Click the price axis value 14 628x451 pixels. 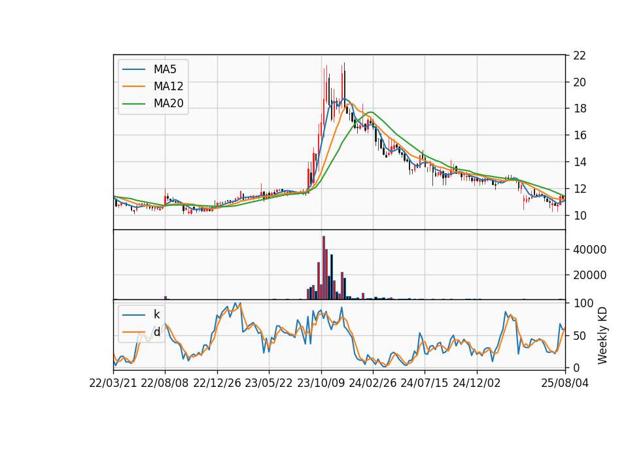click(x=580, y=162)
